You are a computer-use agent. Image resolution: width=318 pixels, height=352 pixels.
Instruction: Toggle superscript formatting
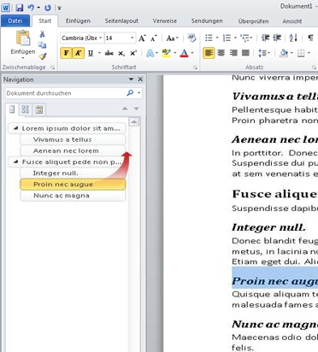click(x=133, y=53)
